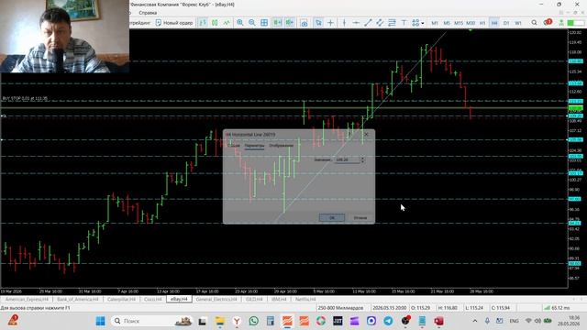Toggle chart auto-scroll to latest bar
587x330 pixels.
[277, 23]
